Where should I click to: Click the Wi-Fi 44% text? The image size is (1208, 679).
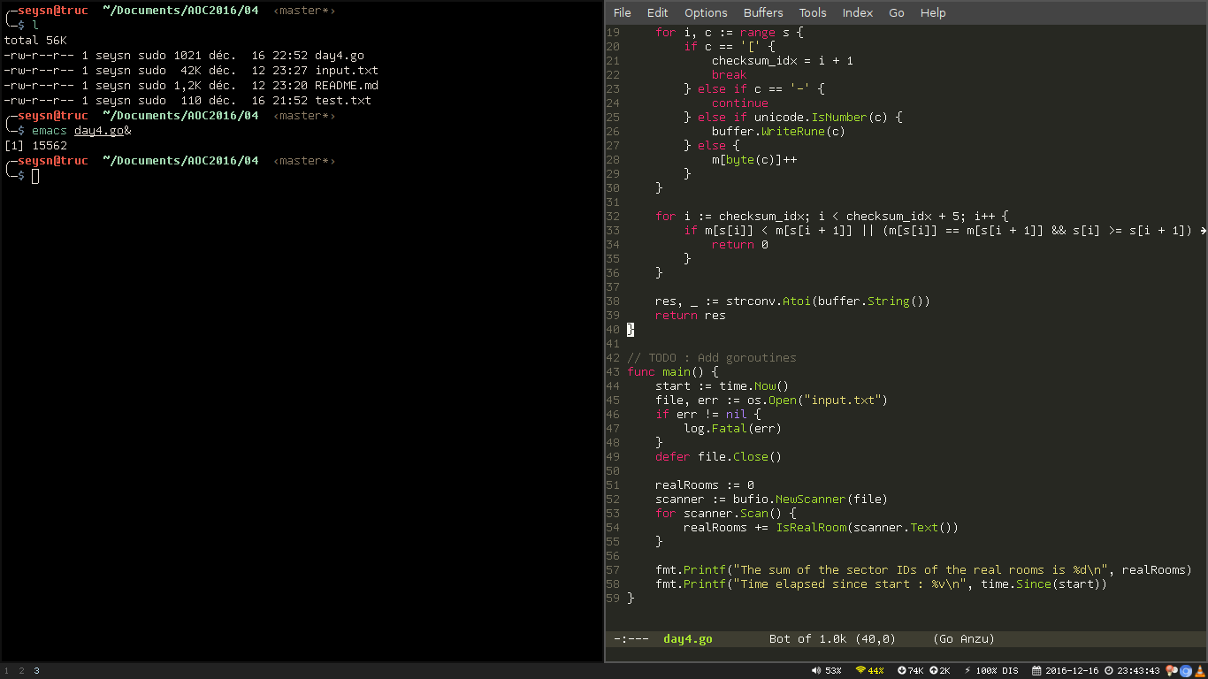[875, 671]
